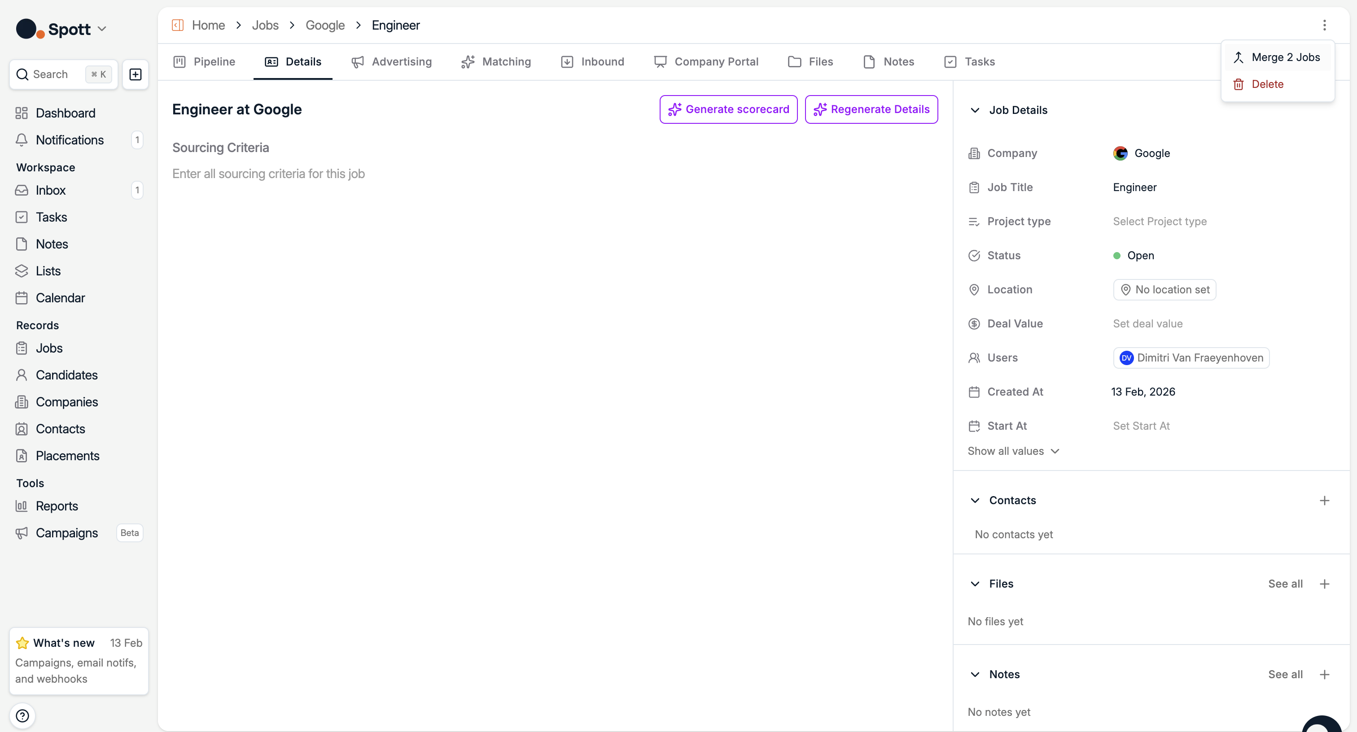Collapse the Contacts section
Screen dimensions: 1357x732
(x=975, y=500)
